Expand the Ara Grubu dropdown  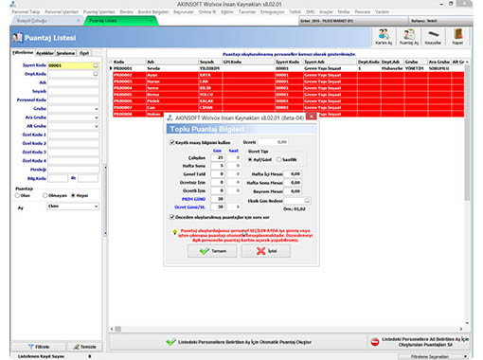97,117
